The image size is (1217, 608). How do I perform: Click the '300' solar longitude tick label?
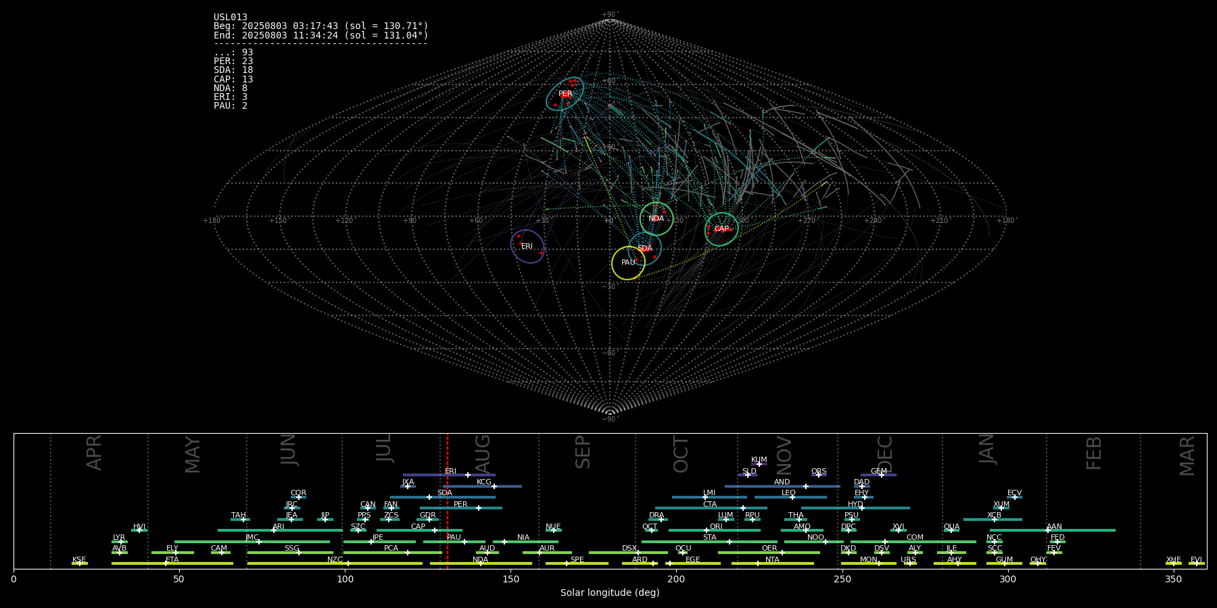click(1007, 579)
